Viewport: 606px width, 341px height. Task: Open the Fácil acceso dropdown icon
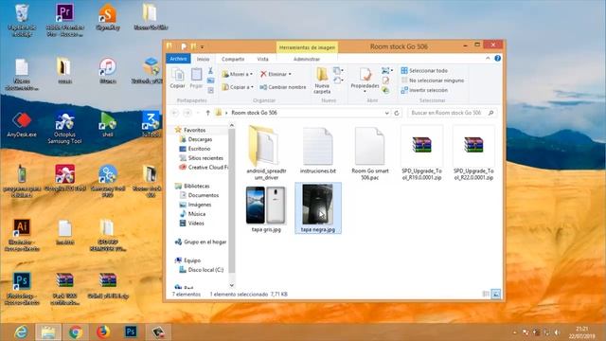(338, 81)
